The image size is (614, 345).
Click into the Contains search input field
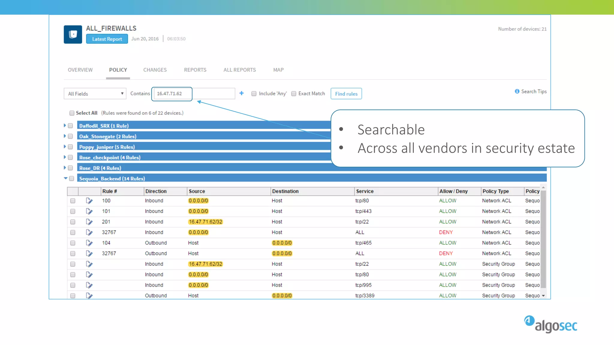coord(194,94)
